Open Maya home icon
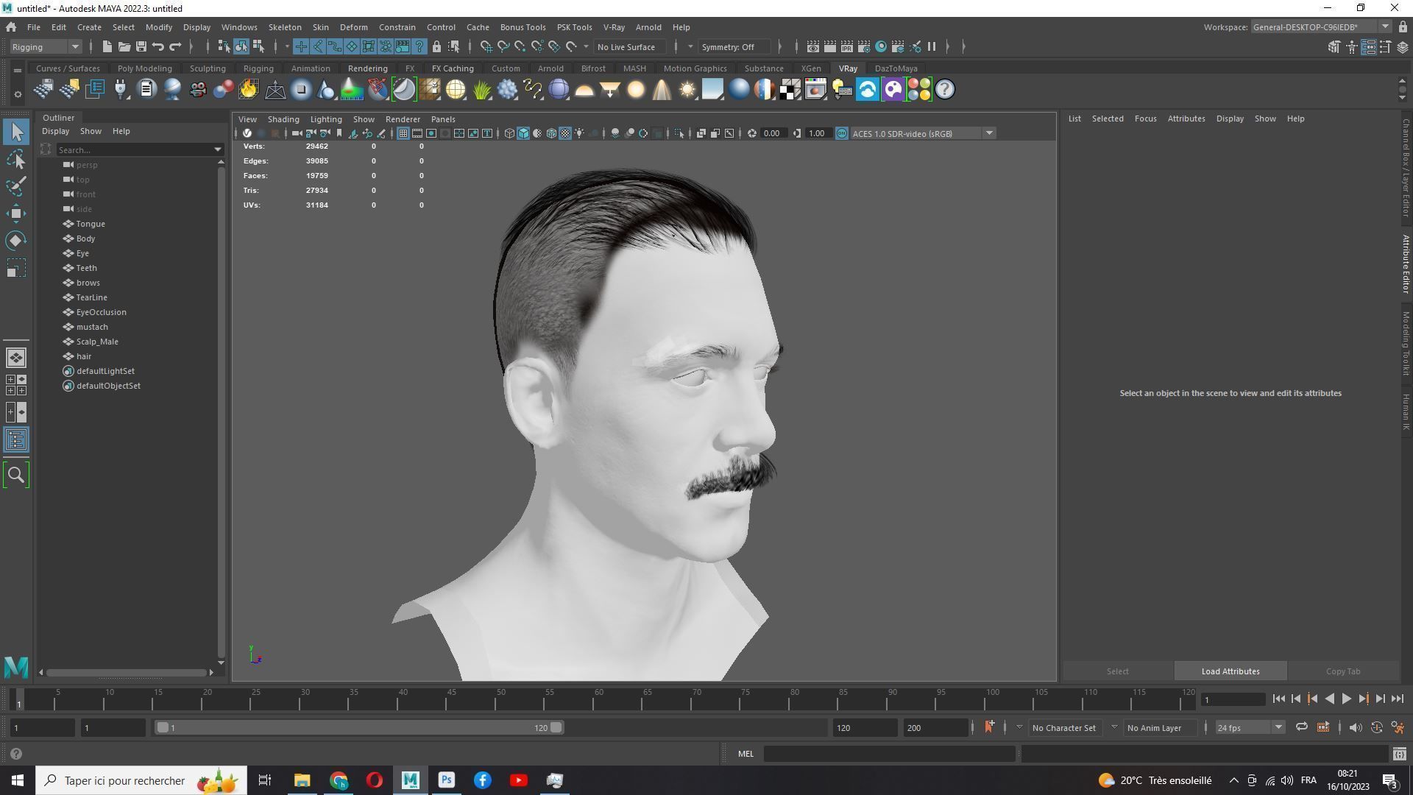Viewport: 1413px width, 795px height. pos(11,27)
